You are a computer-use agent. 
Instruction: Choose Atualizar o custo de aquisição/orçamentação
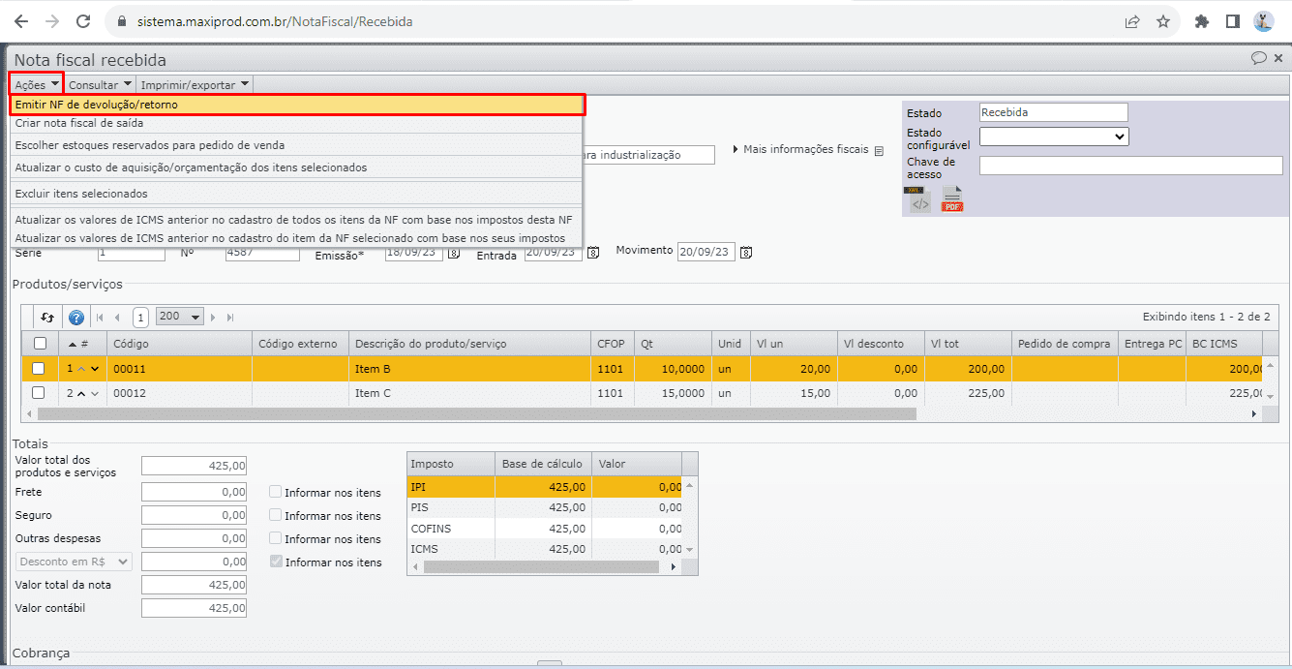coord(296,167)
